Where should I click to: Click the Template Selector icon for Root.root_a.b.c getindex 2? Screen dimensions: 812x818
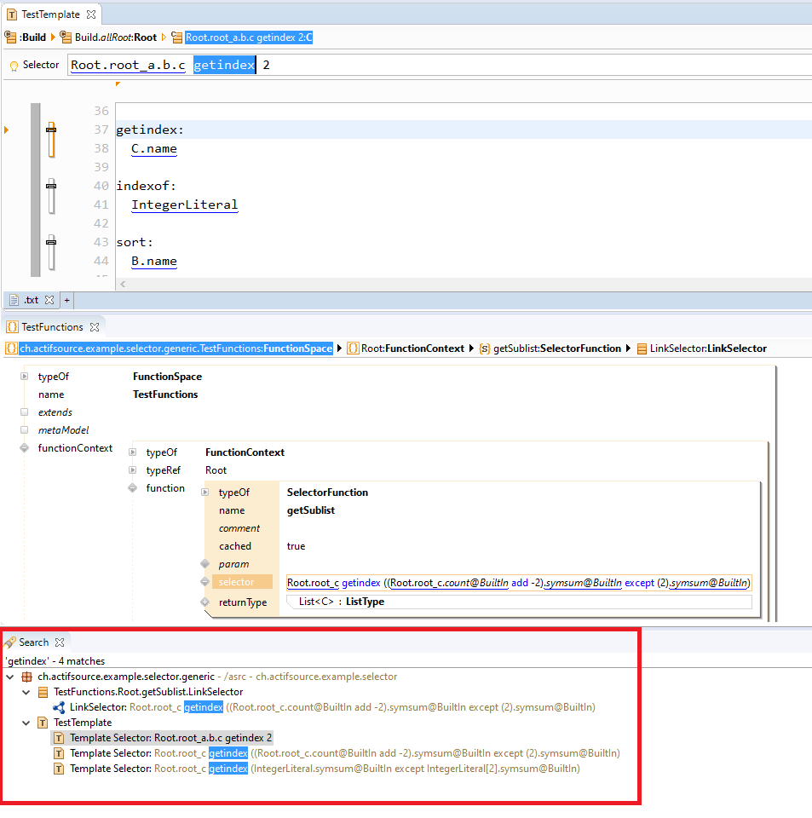click(59, 737)
